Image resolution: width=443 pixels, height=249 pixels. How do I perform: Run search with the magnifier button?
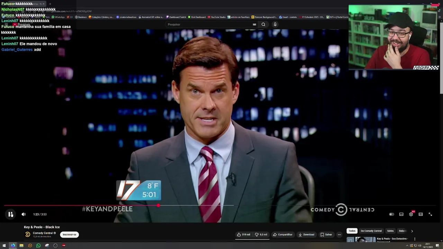pyautogui.click(x=263, y=25)
